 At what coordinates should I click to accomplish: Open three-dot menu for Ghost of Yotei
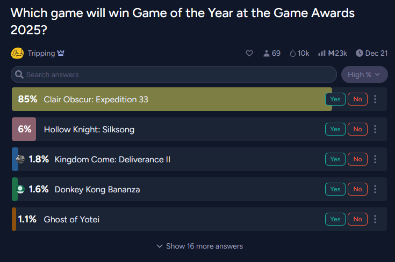coord(375,219)
